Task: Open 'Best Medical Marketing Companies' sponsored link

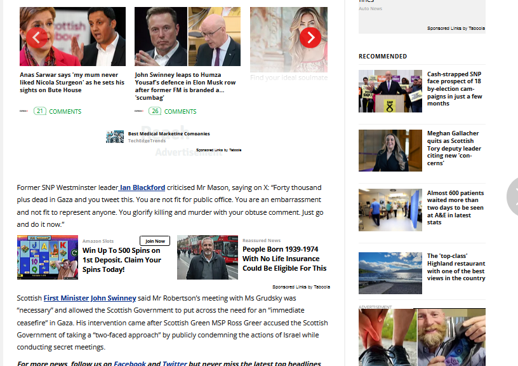Action: tap(169, 133)
